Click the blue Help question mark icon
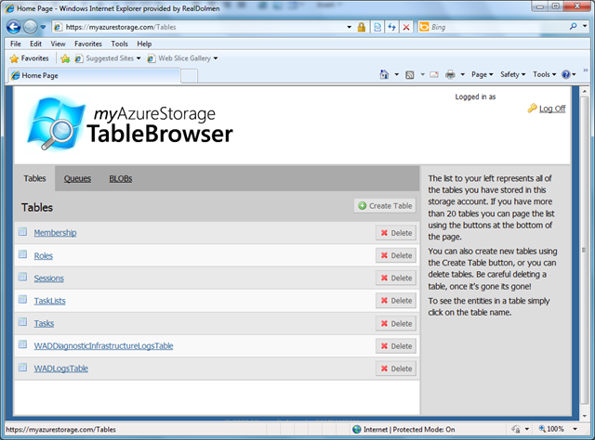The image size is (595, 440). 566,74
